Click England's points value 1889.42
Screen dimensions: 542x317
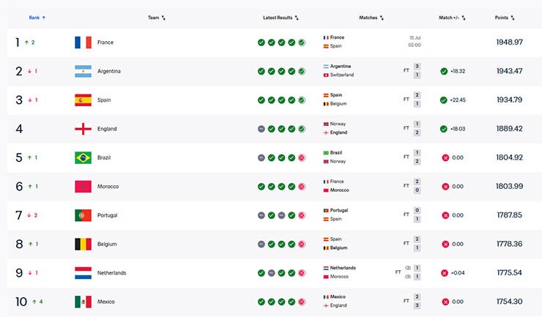pyautogui.click(x=510, y=129)
